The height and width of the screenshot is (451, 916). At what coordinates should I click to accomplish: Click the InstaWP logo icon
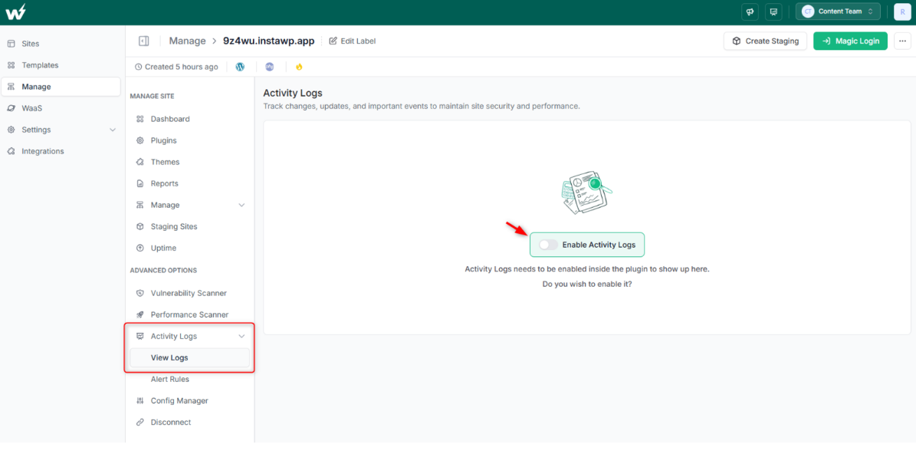(x=16, y=12)
